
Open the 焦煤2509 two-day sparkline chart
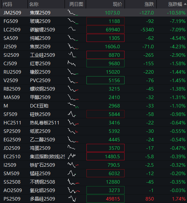point(73,13)
